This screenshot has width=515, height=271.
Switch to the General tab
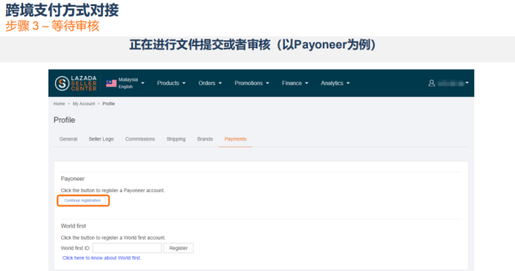pyautogui.click(x=68, y=139)
